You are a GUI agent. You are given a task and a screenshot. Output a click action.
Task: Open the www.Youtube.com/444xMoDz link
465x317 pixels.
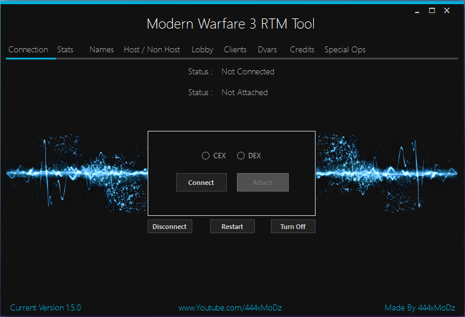click(230, 308)
